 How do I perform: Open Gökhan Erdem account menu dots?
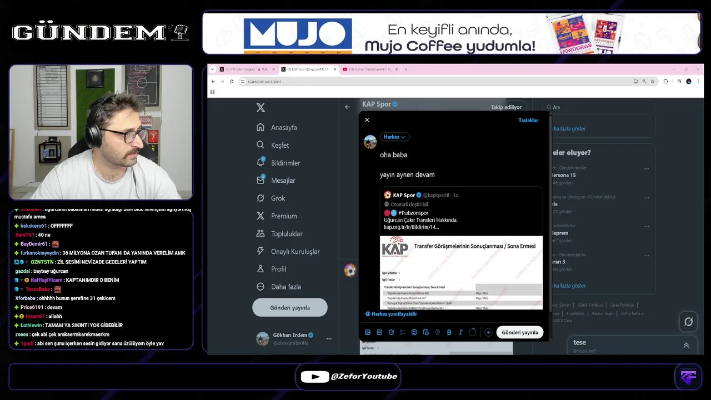click(329, 338)
